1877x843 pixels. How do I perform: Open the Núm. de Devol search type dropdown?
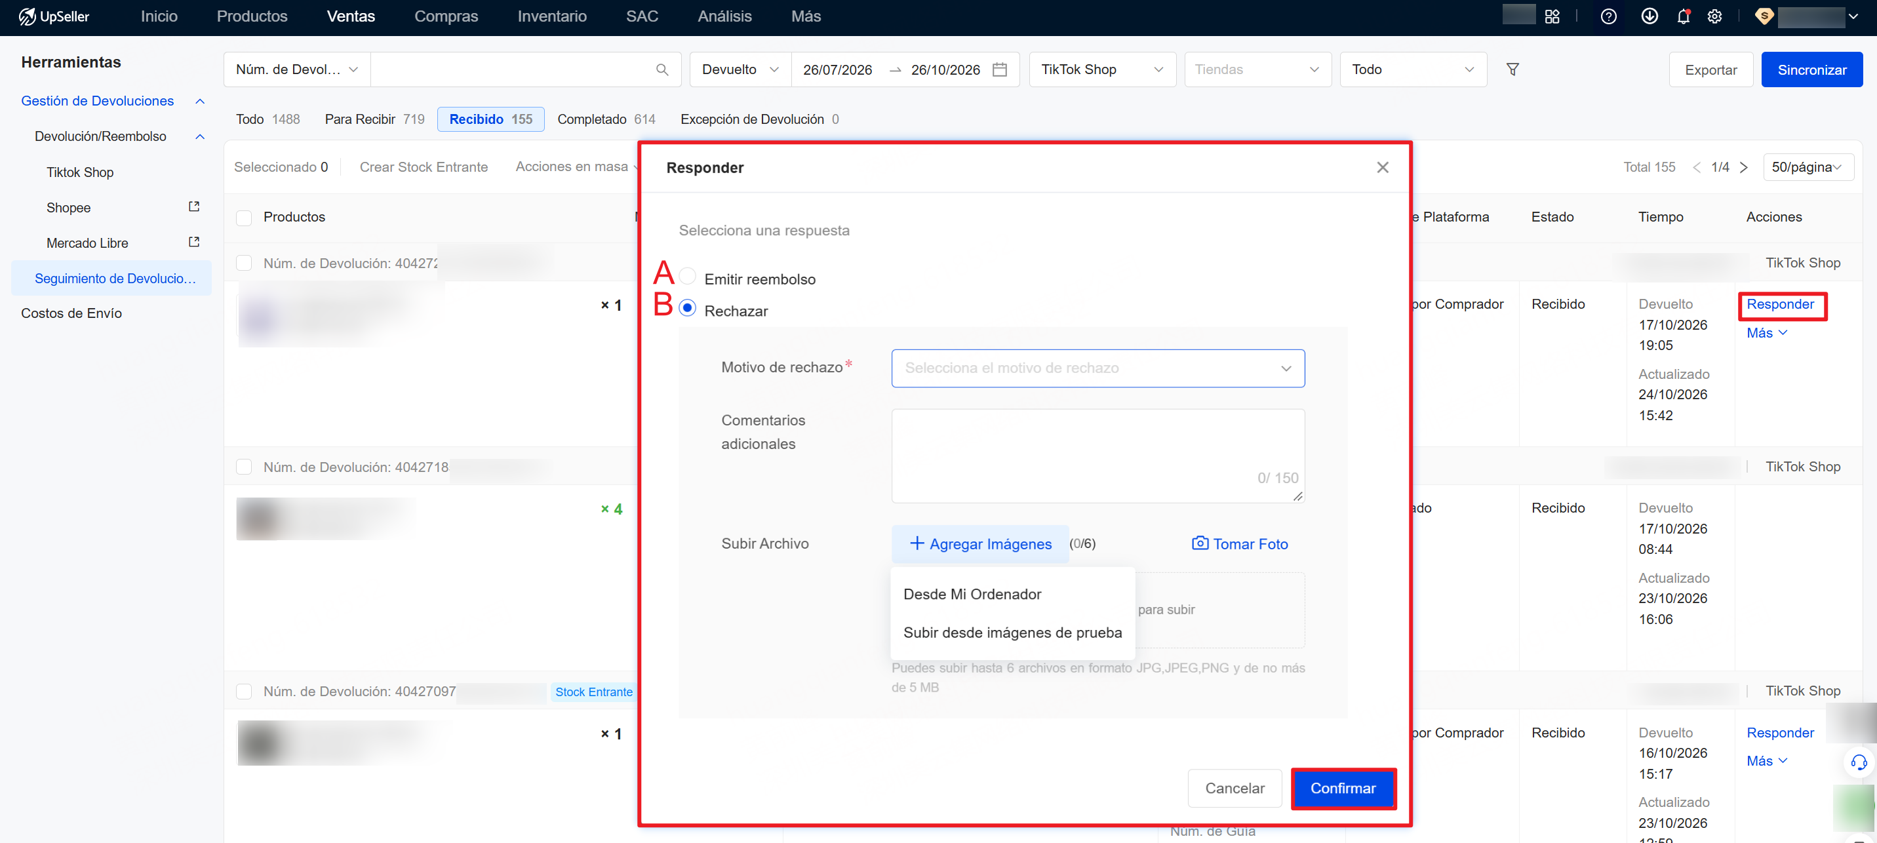click(296, 70)
